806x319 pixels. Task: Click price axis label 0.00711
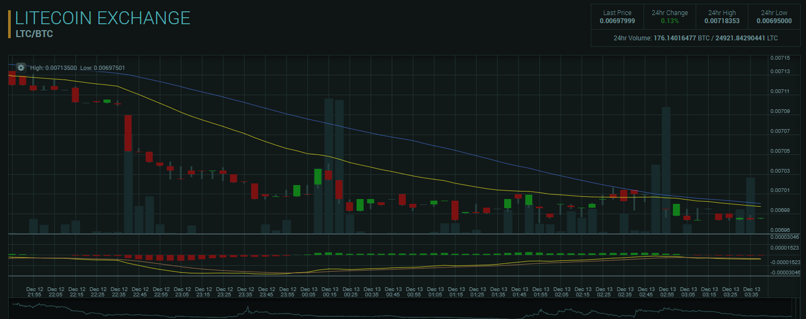(x=780, y=91)
